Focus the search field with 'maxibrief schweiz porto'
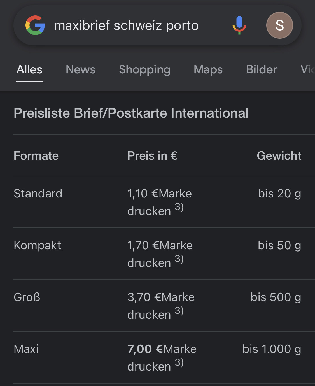This screenshot has width=315, height=386. [126, 25]
